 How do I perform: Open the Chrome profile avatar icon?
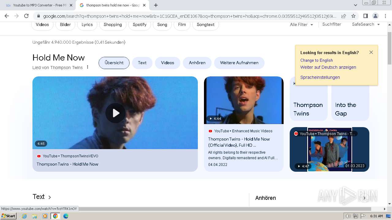point(375,16)
